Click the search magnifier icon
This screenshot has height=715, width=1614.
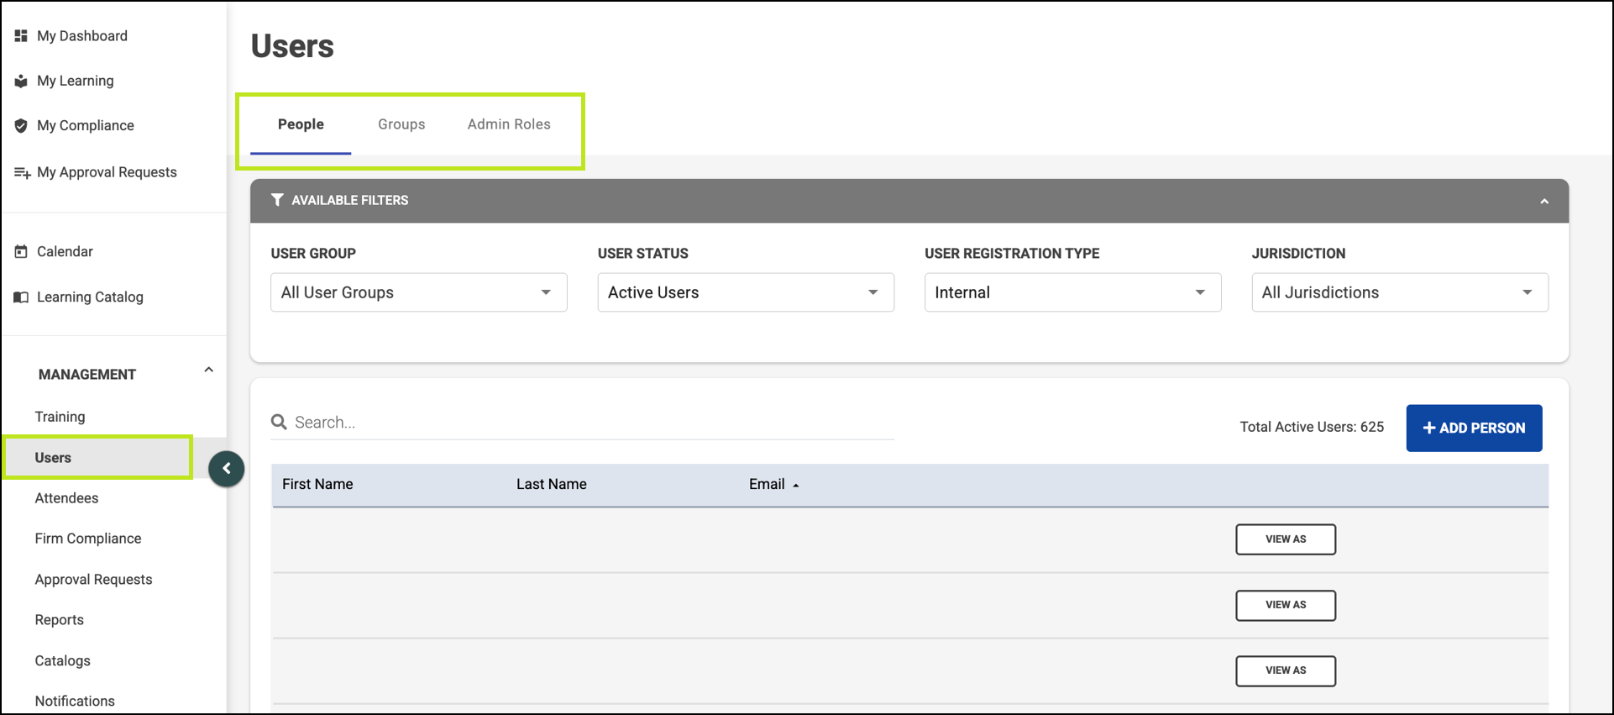279,422
